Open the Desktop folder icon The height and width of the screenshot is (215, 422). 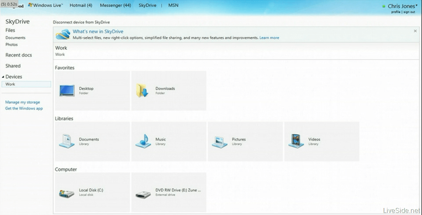coord(67,90)
